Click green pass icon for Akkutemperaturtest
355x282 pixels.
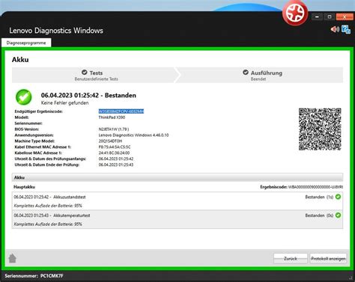338,215
